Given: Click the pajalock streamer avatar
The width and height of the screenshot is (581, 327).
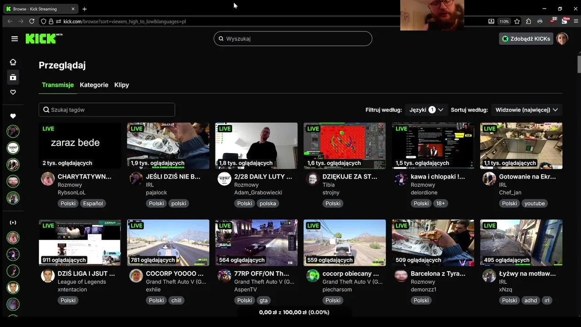Looking at the screenshot, I should click(x=136, y=179).
